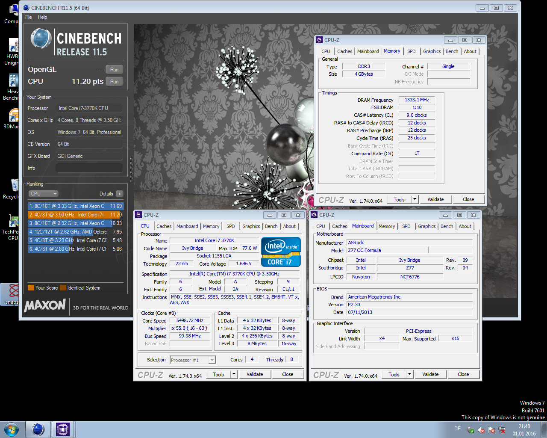Image resolution: width=547 pixels, height=438 pixels.
Task: Select ranking row 4 AMD Opteron 7.95
Action: [76, 232]
